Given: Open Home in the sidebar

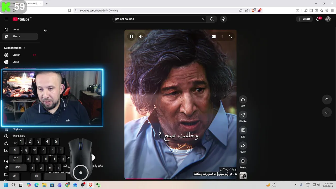Looking at the screenshot, I should [20, 29].
